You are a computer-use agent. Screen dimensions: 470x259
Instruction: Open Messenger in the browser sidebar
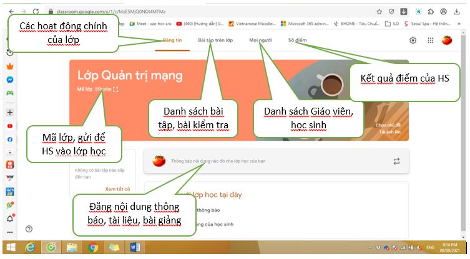tap(10, 80)
